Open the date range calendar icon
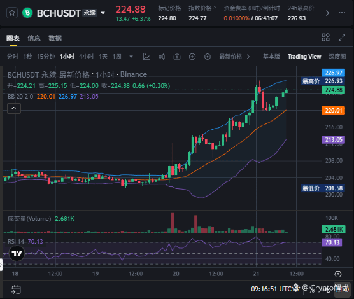 16,289
